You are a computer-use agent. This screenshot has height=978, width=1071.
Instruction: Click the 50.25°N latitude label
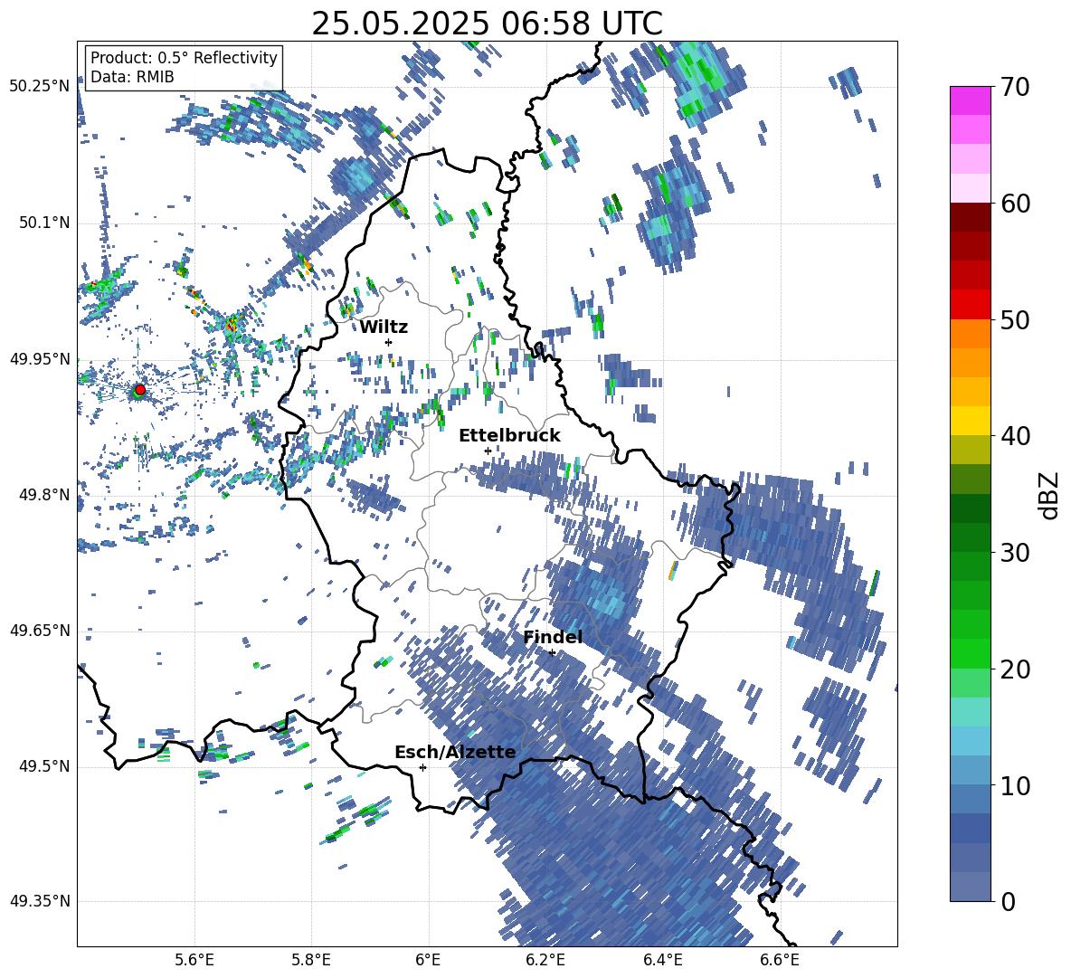[39, 87]
